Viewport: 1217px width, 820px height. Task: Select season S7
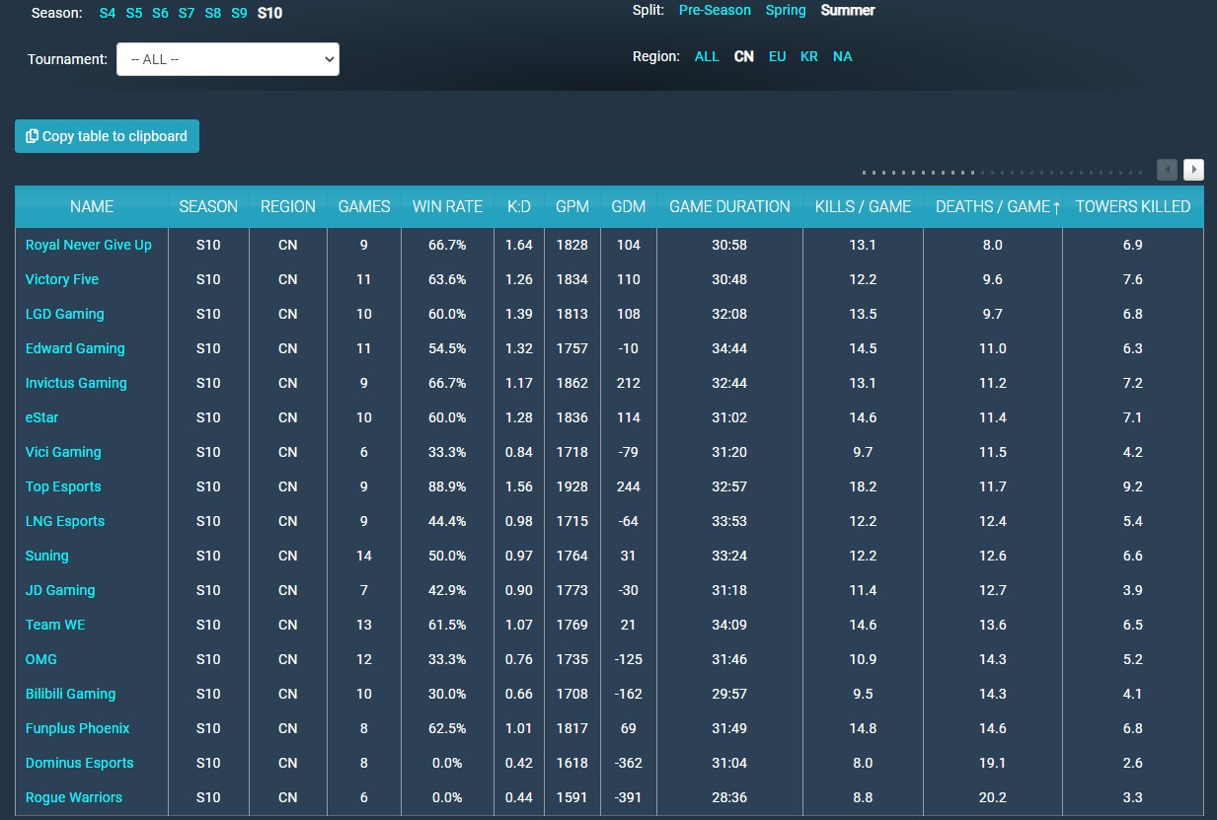pyautogui.click(x=187, y=13)
